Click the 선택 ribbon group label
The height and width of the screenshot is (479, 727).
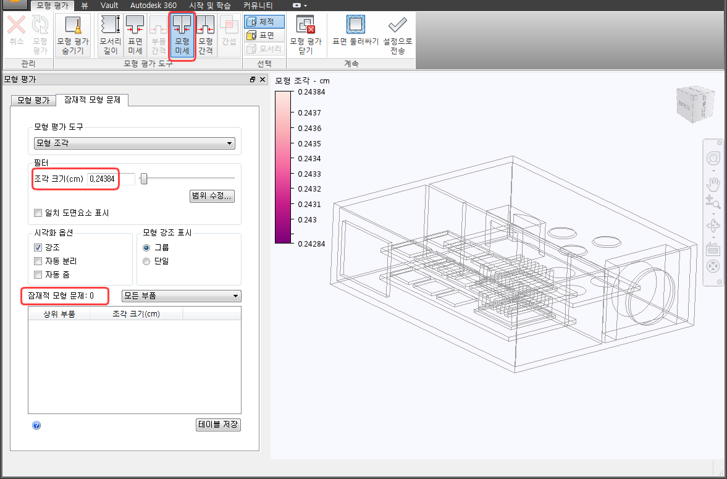[x=264, y=64]
